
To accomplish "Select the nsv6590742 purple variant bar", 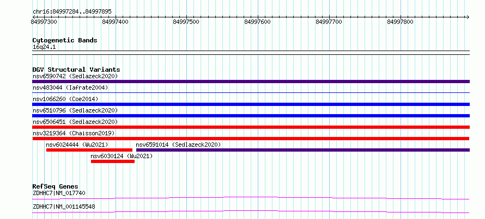I will (251, 82).
